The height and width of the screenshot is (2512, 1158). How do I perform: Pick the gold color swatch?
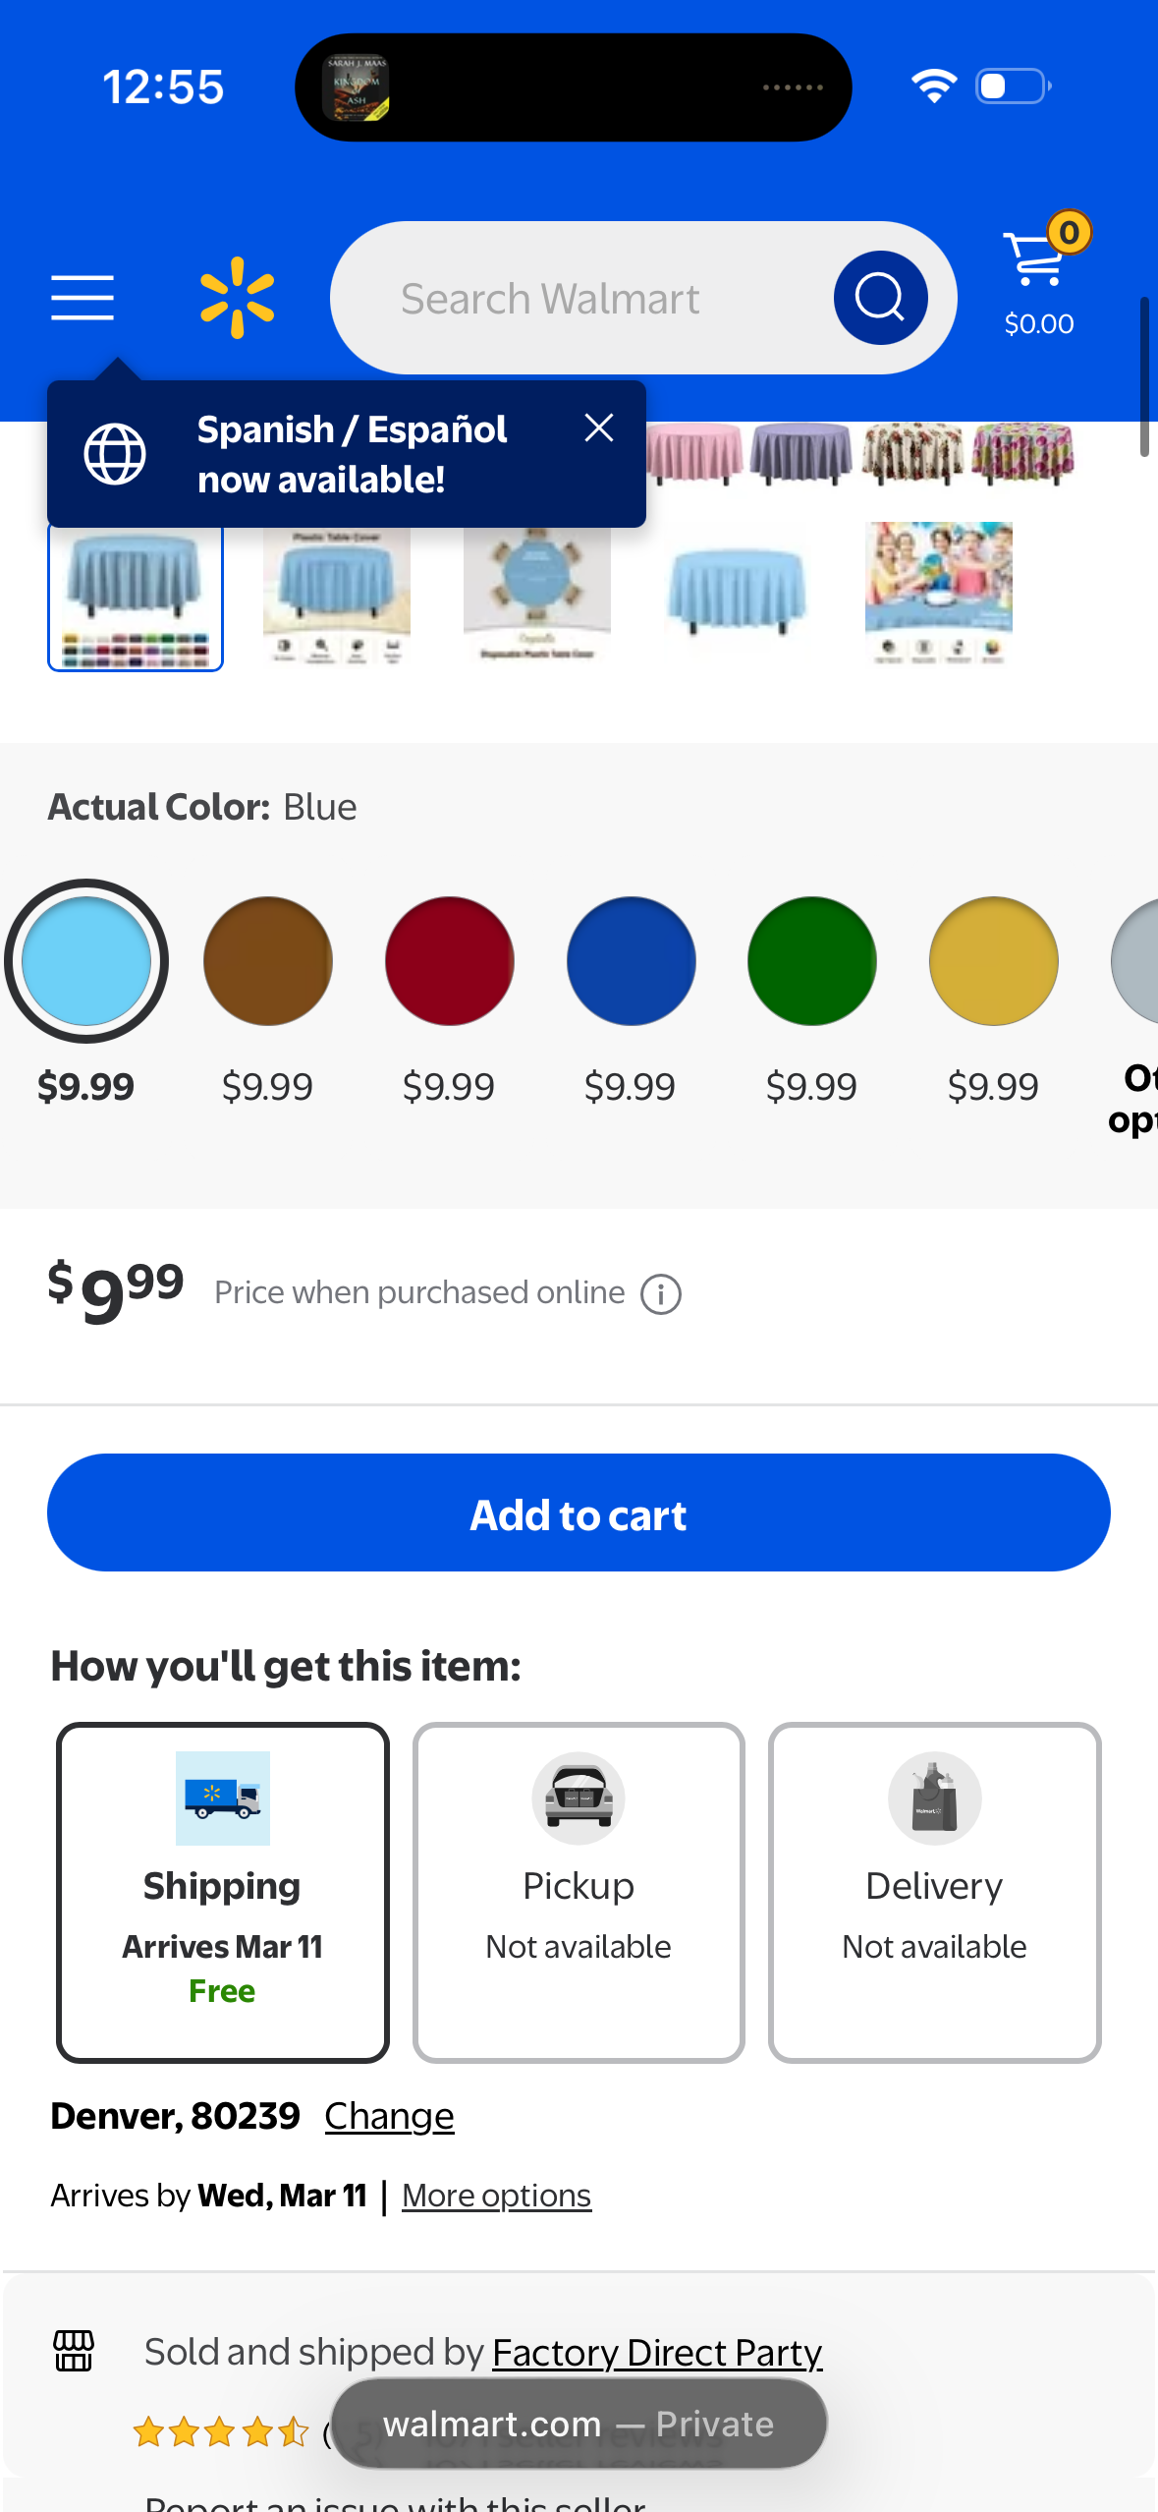pos(993,961)
